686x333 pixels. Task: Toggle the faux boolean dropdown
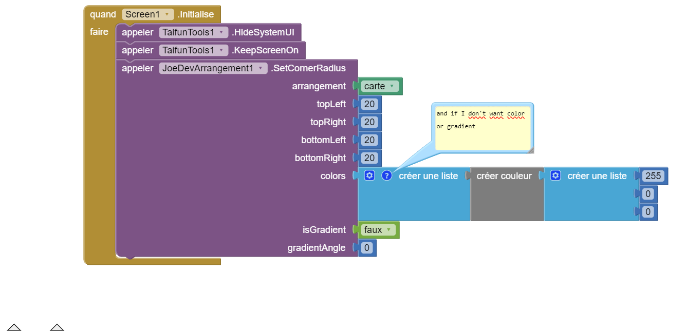click(379, 230)
